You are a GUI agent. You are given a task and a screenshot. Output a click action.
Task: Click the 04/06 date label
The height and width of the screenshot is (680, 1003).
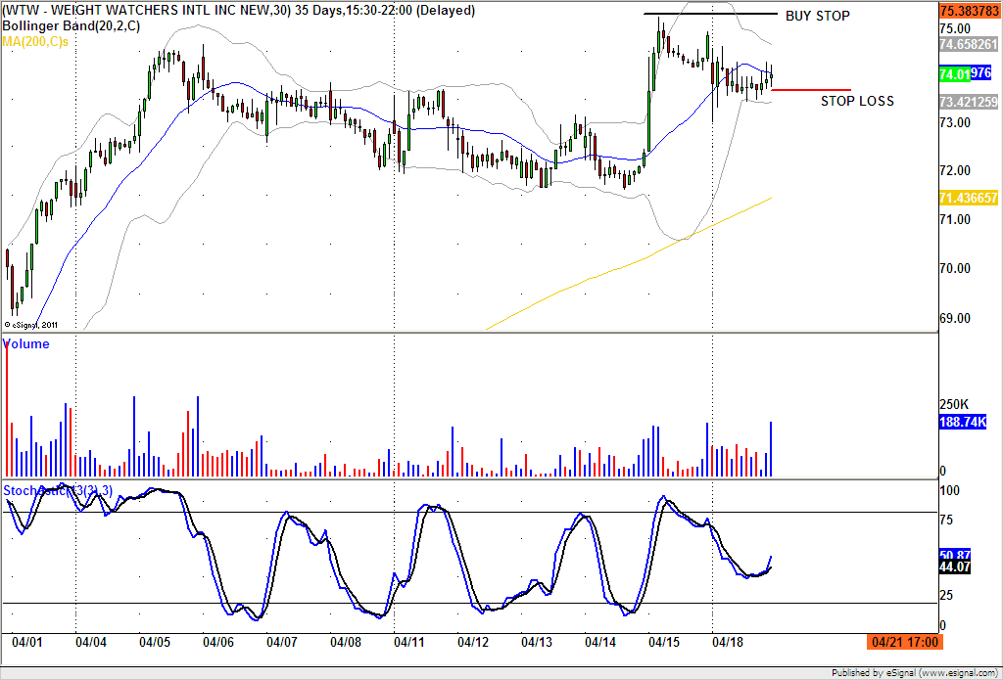click(x=218, y=642)
